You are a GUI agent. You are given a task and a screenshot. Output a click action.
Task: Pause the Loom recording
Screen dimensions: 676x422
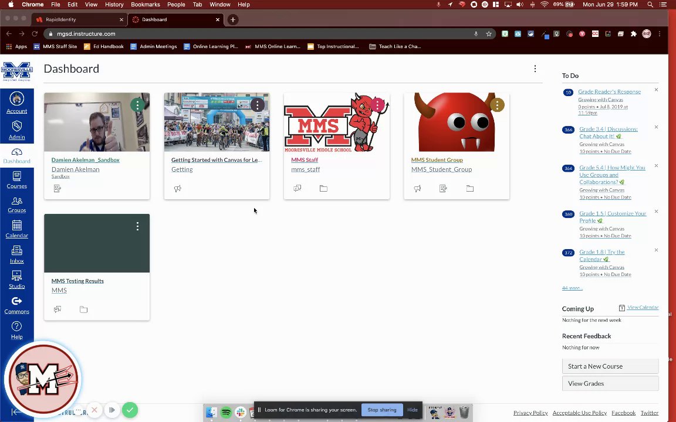tap(112, 410)
